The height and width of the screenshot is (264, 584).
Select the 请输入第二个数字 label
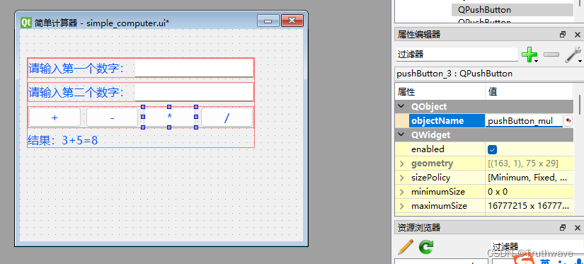76,92
